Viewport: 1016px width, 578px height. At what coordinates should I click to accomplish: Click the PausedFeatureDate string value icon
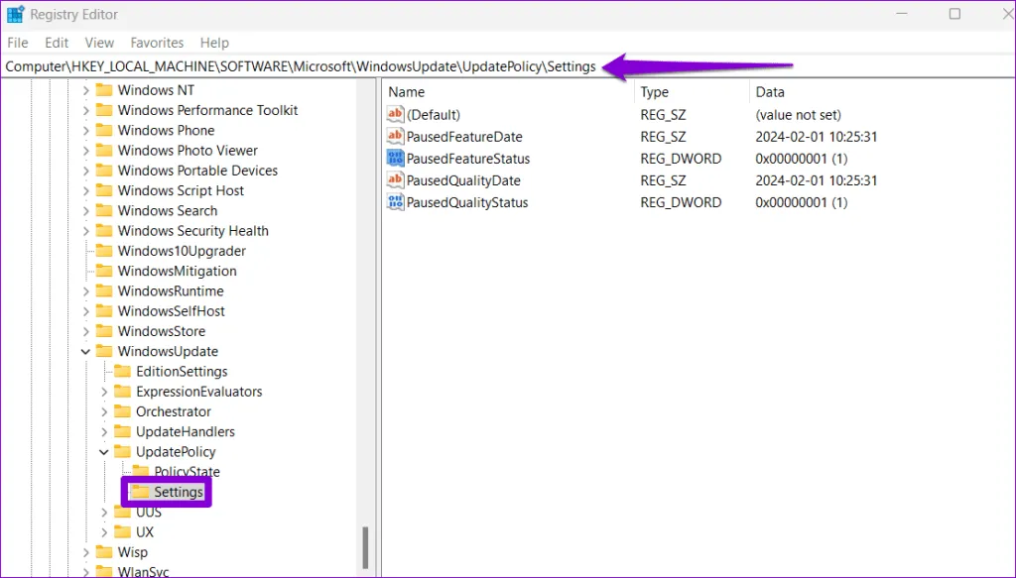tap(396, 137)
